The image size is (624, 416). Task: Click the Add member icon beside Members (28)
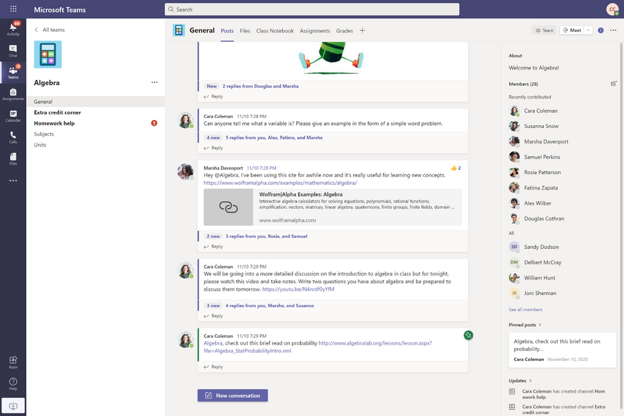pyautogui.click(x=613, y=82)
